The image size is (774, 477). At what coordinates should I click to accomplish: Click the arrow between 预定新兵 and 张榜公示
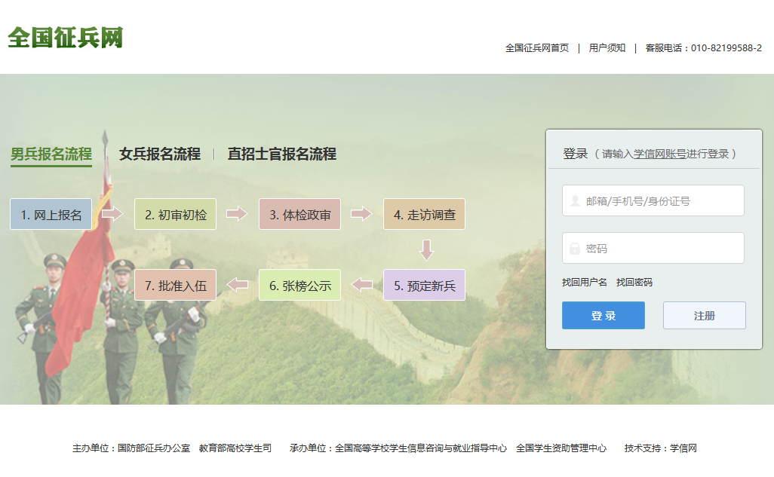[362, 285]
